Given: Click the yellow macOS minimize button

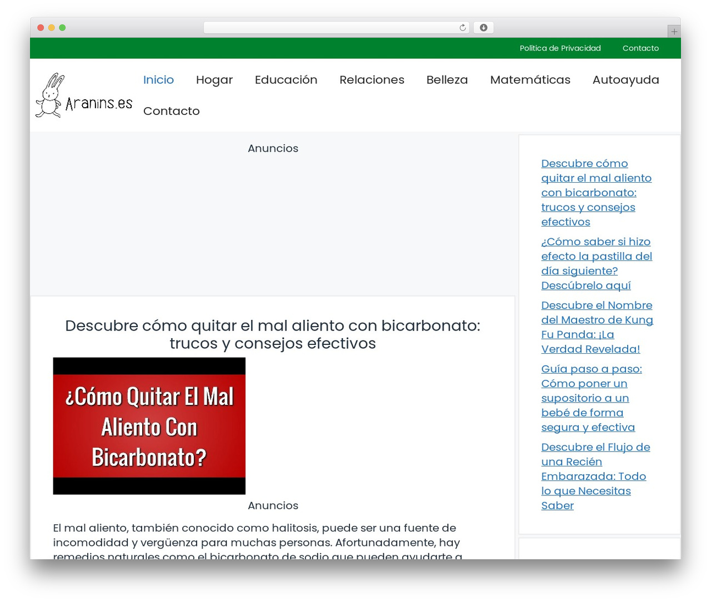Looking at the screenshot, I should coord(51,28).
